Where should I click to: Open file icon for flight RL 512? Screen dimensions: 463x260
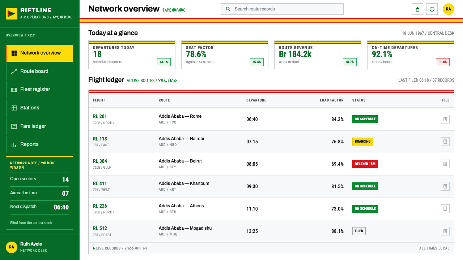445,231
